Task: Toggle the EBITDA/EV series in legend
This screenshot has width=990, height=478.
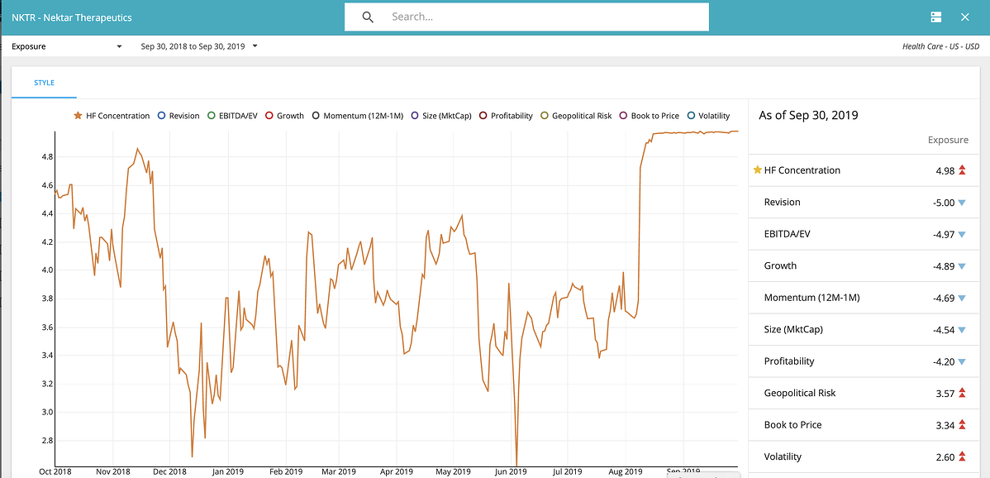Action: [x=231, y=116]
